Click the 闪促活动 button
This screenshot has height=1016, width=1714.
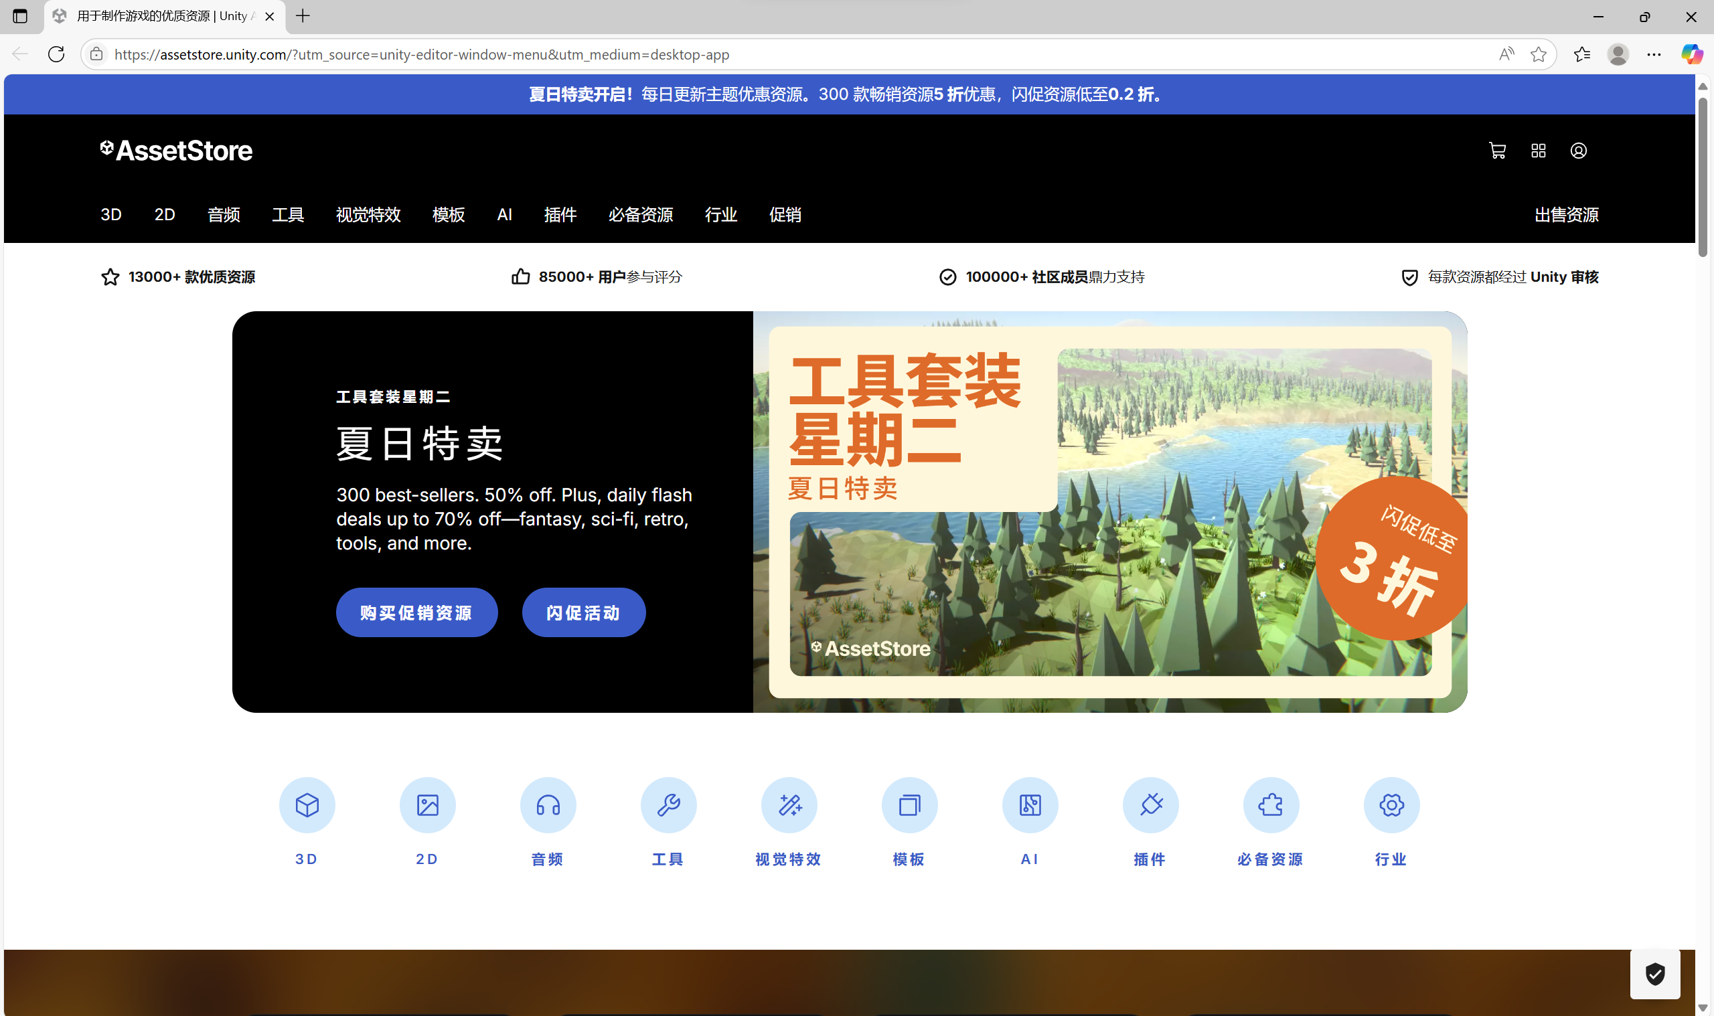point(583,613)
